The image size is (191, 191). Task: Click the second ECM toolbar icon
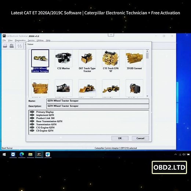pos(12,46)
